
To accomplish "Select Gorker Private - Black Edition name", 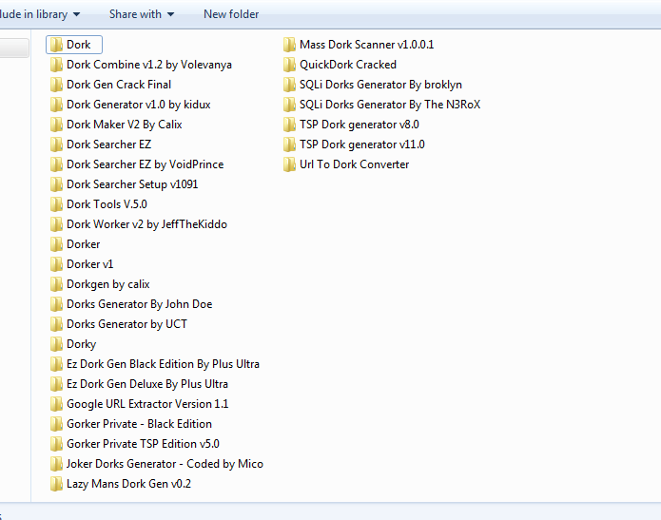I will [139, 424].
